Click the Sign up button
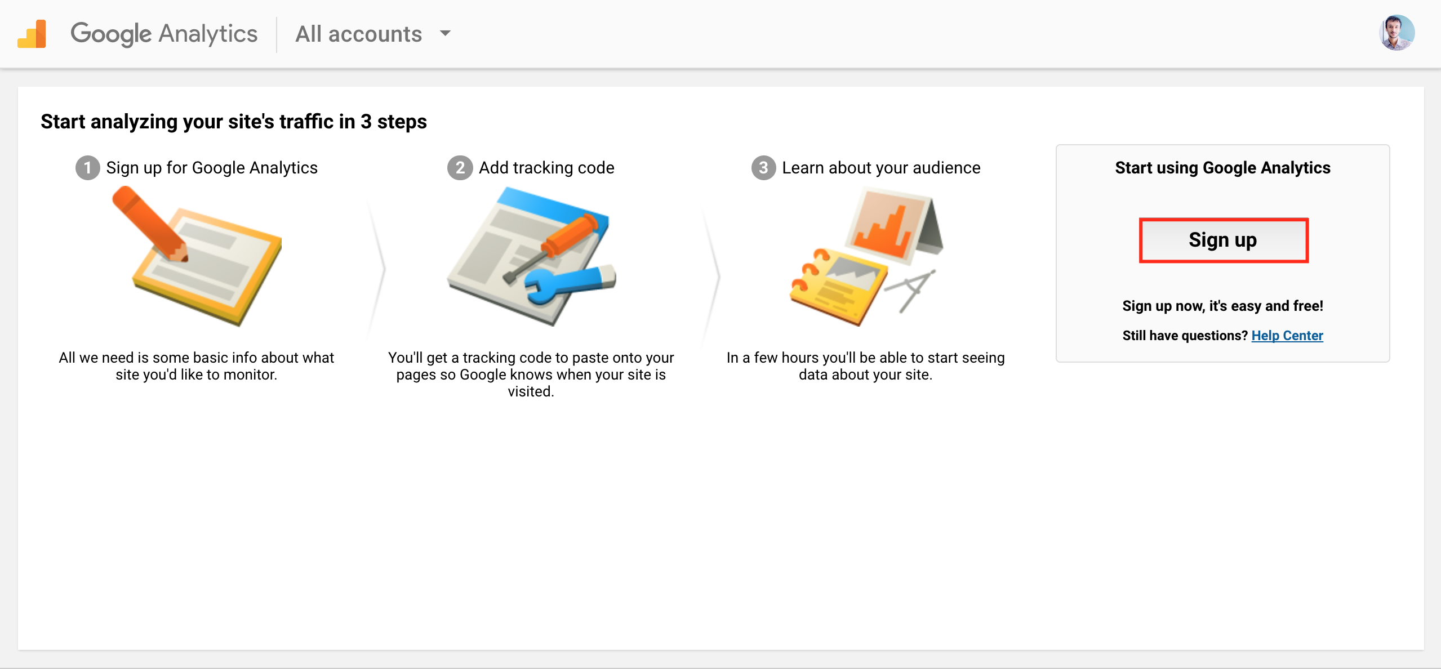 coord(1223,240)
